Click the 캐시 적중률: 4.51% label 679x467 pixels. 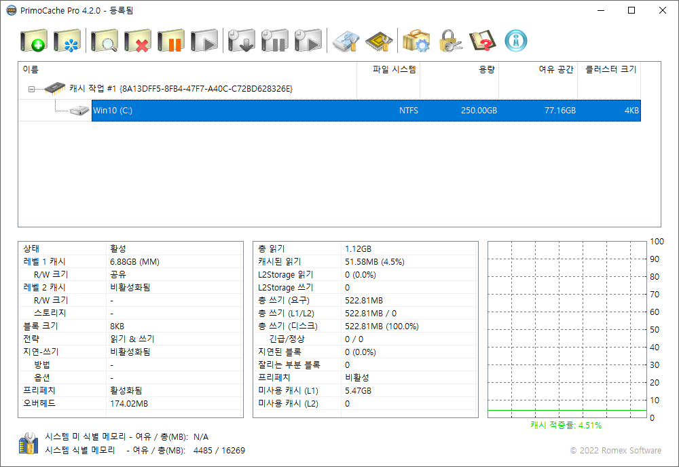[566, 426]
